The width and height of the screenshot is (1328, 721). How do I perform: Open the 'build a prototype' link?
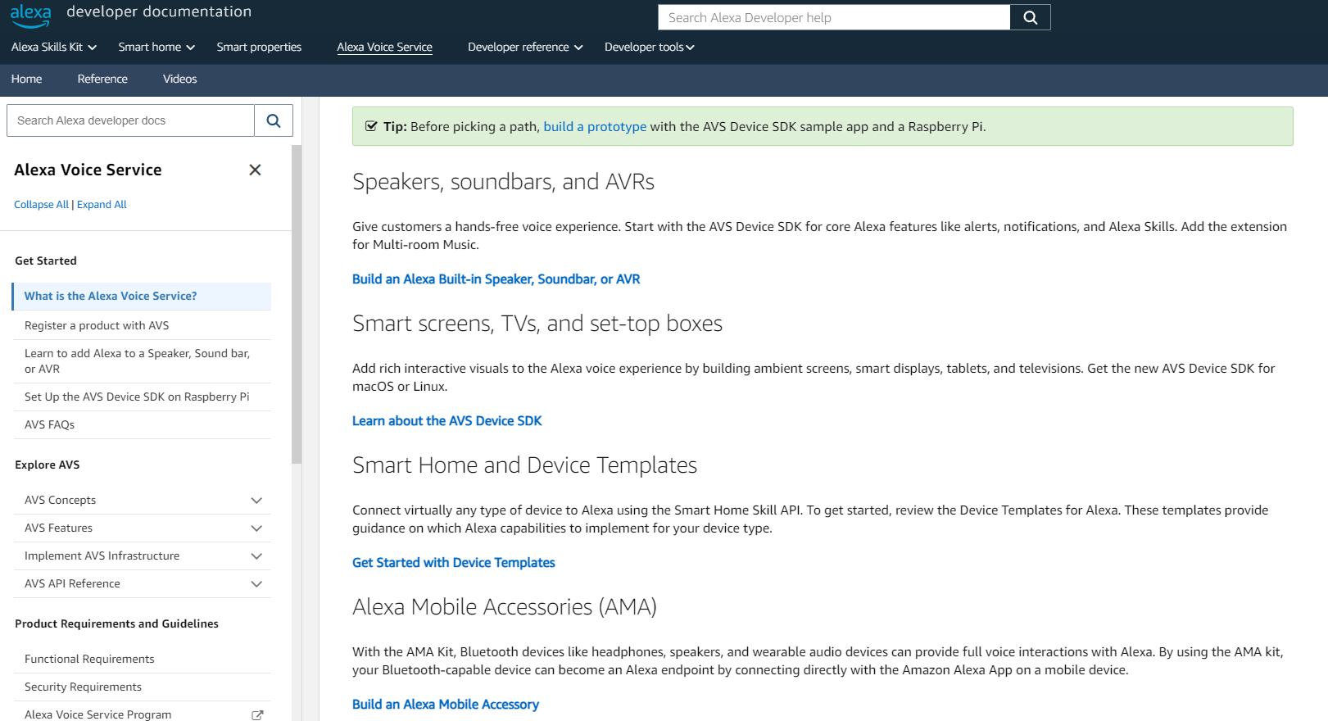click(x=595, y=127)
